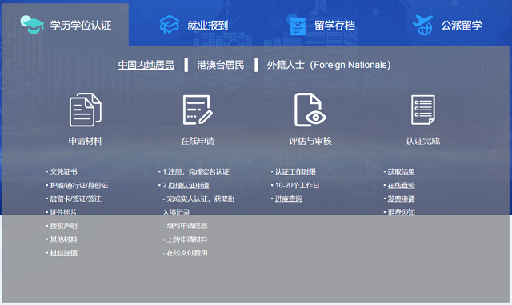Select 外籍人士 (Foreign Nationals) category
The height and width of the screenshot is (305, 512).
click(x=329, y=65)
